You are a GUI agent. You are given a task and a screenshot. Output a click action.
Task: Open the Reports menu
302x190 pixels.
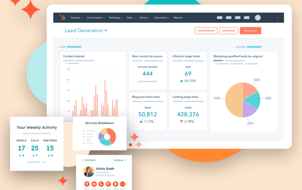[179, 18]
